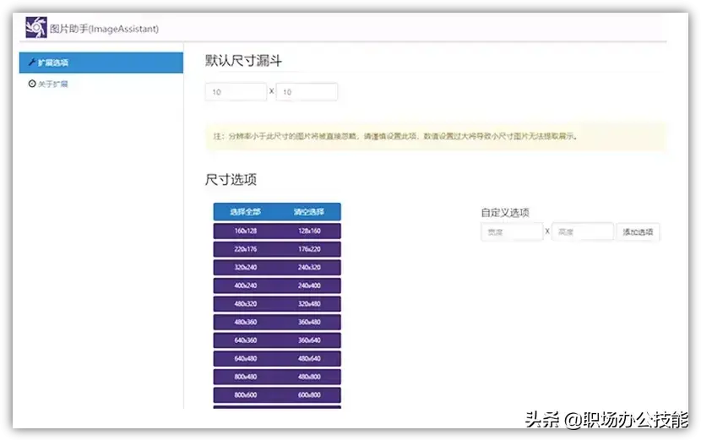Toggle the 640x360 size option
Screen dimensions: 701x441
(x=246, y=340)
